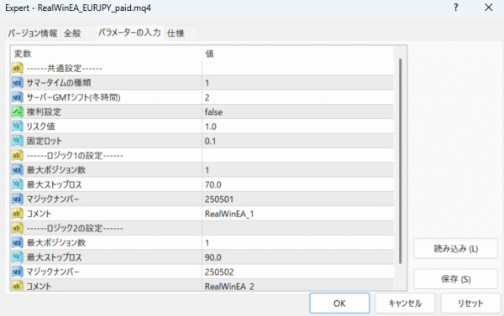504x316 pixels.
Task: Select the サマータイムの種類 label
Action: tap(59, 83)
